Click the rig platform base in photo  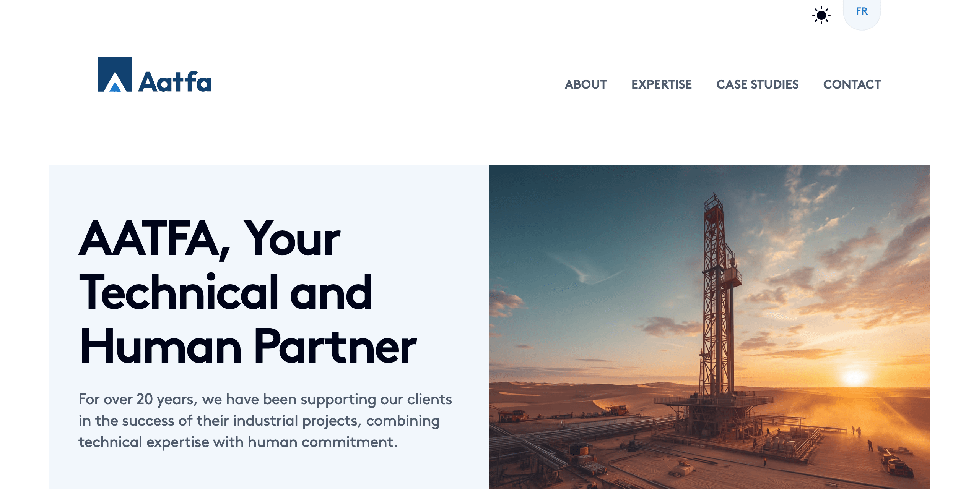(715, 416)
